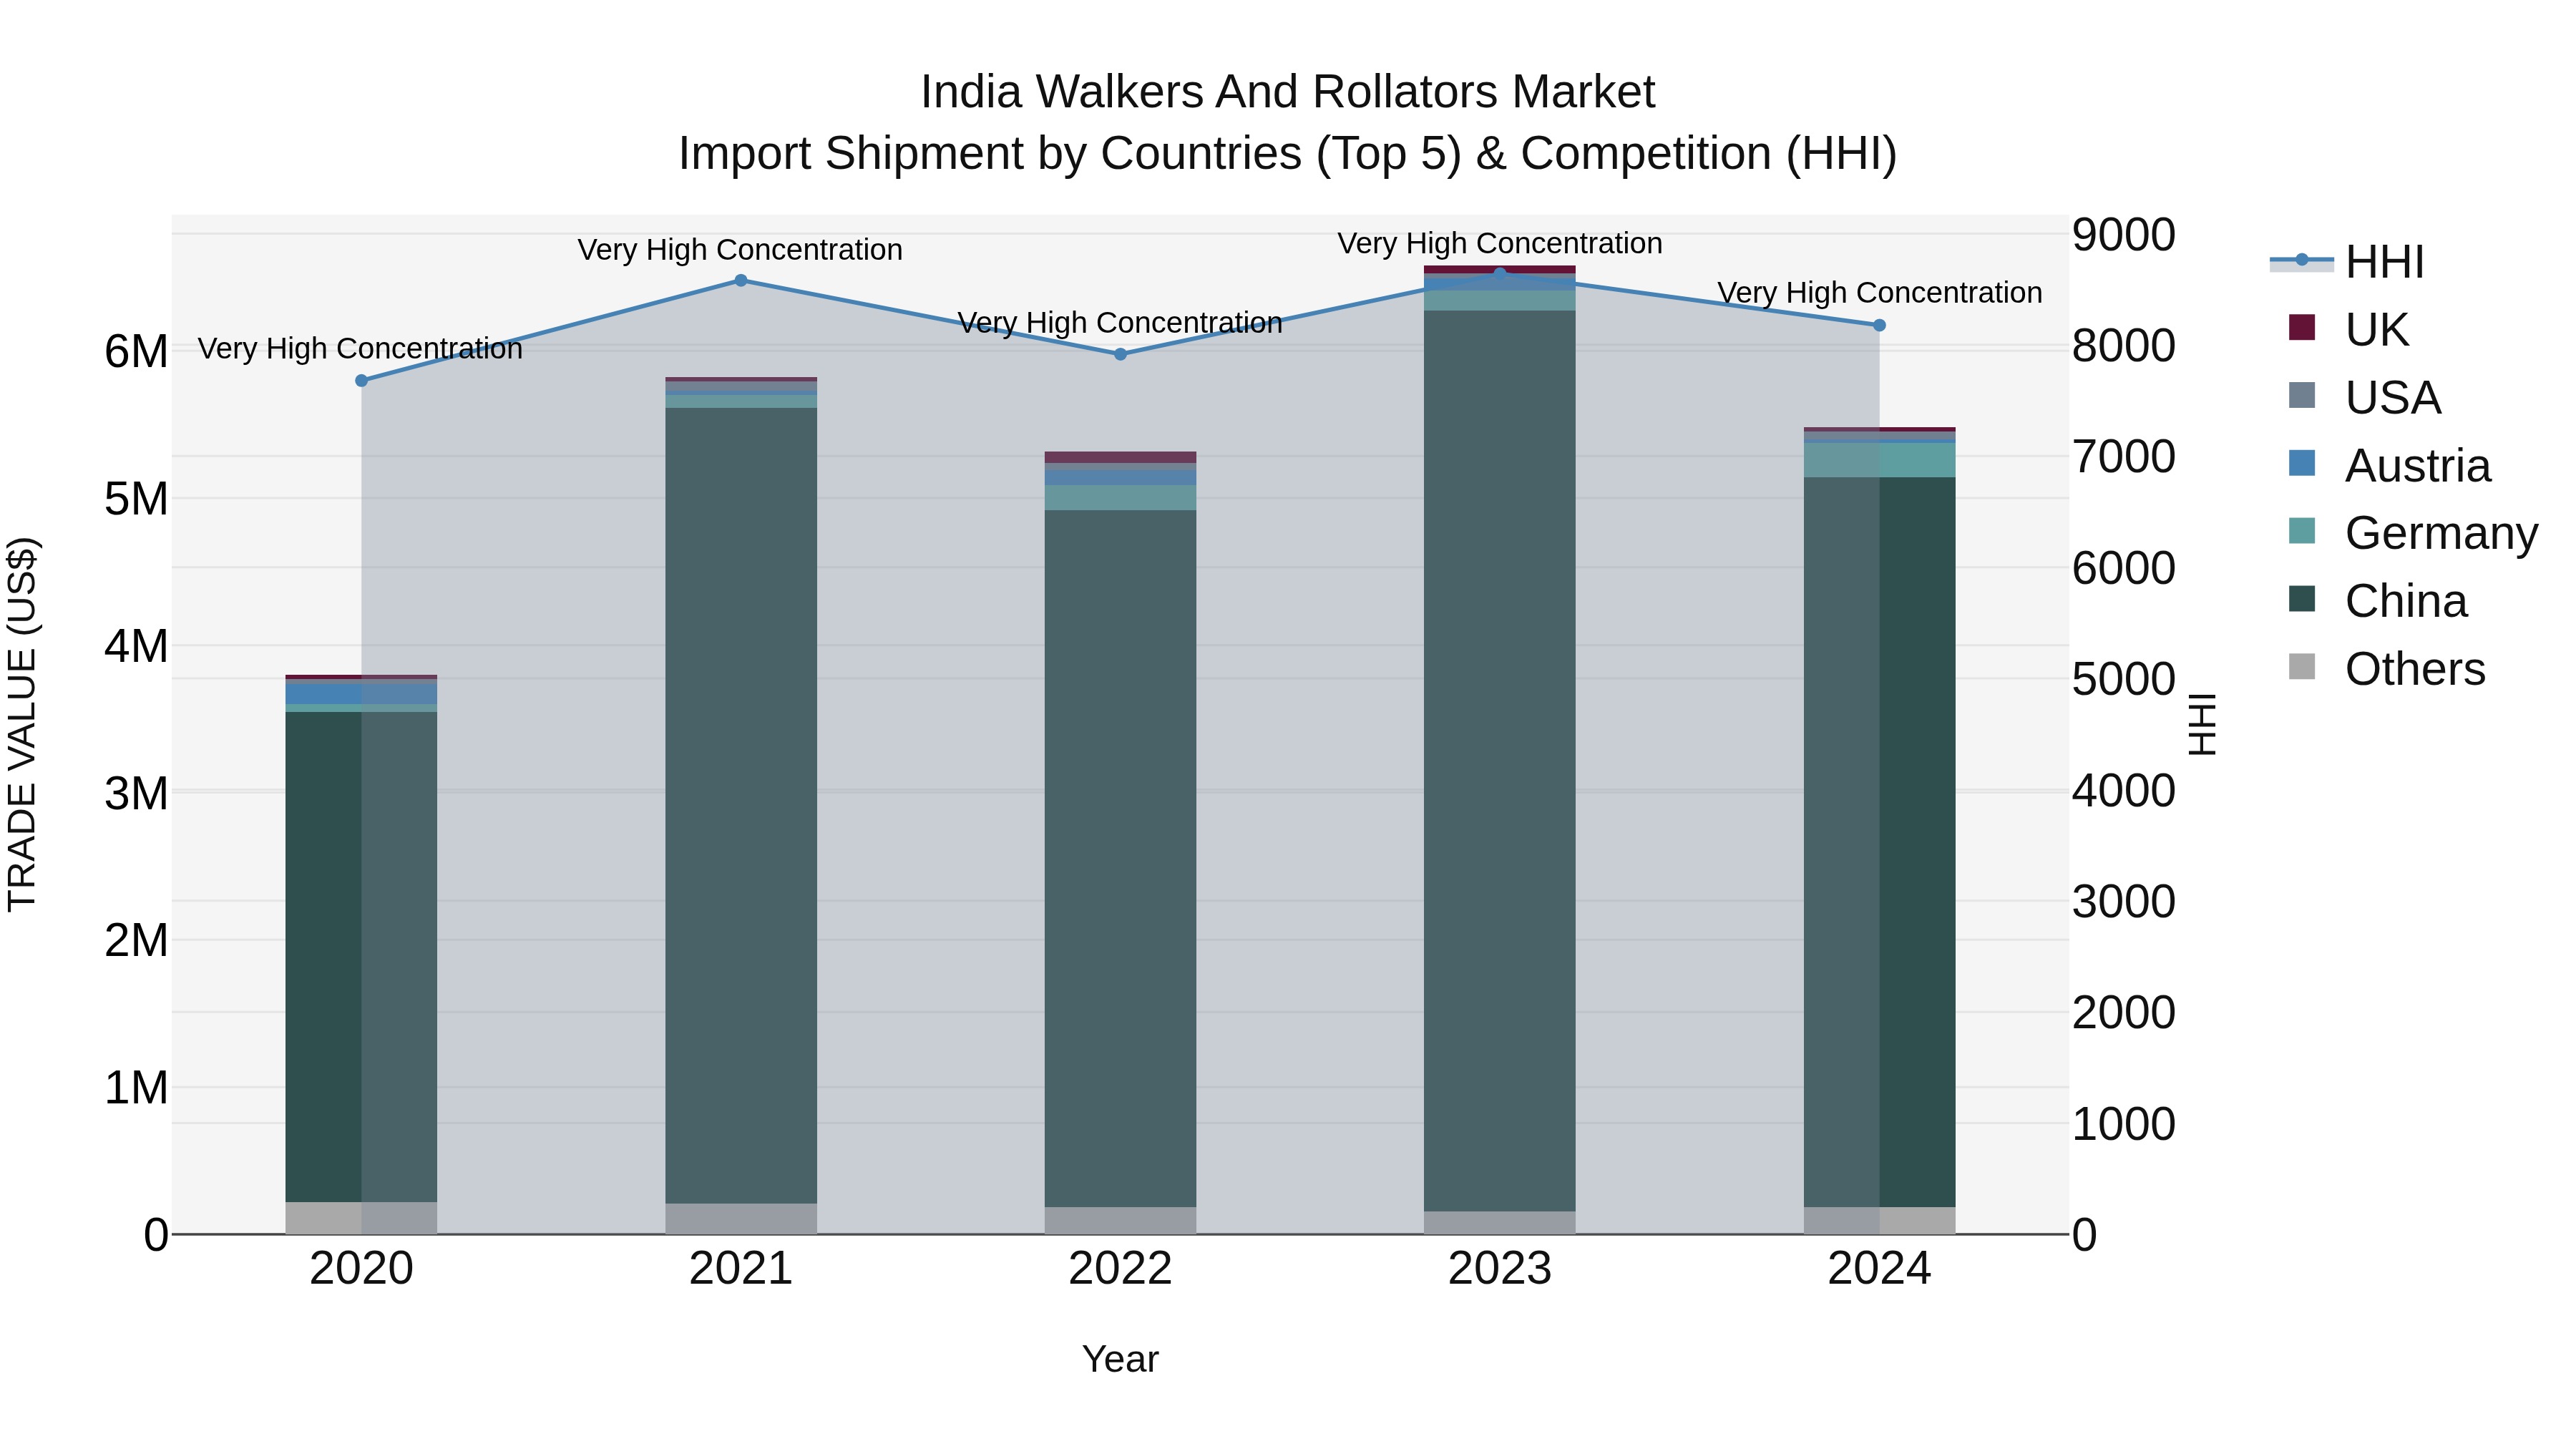Click the HHI data point for 2020
The image size is (2576, 1449).
pos(362,381)
